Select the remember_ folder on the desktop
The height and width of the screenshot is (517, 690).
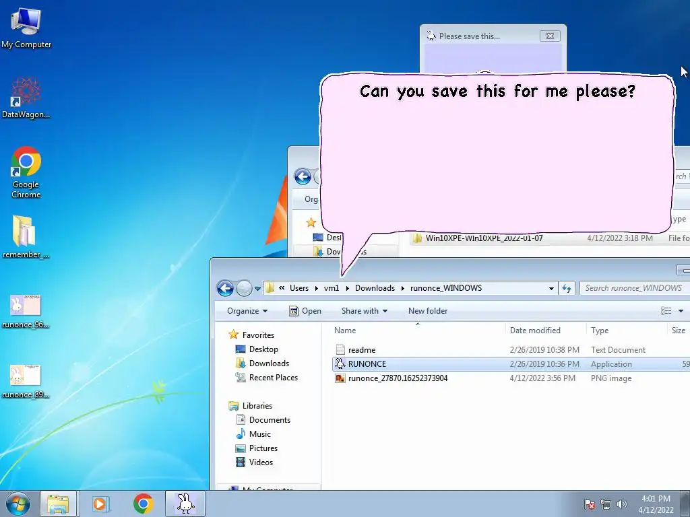pos(25,238)
